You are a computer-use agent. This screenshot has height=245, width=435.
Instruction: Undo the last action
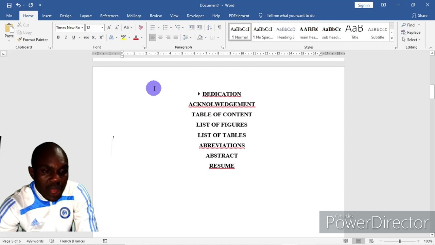click(x=18, y=5)
